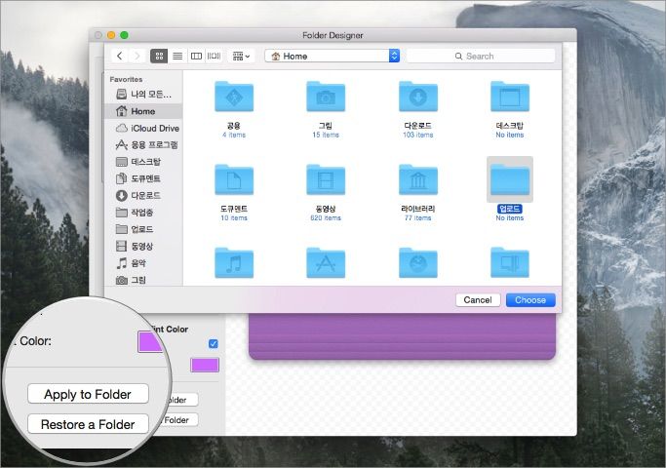Click the Search field
Screen dimensions: 666x468
[x=481, y=56]
